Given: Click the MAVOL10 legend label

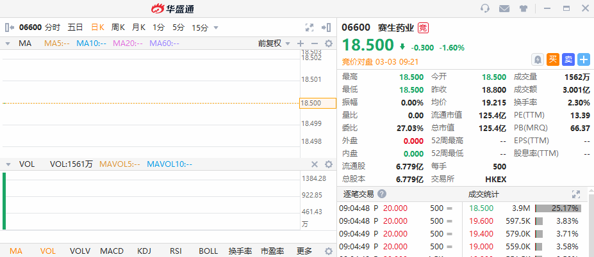Looking at the screenshot, I should [169, 164].
